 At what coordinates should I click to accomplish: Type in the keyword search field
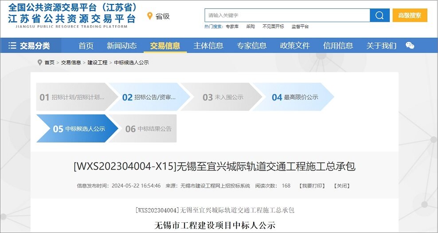pos(287,16)
